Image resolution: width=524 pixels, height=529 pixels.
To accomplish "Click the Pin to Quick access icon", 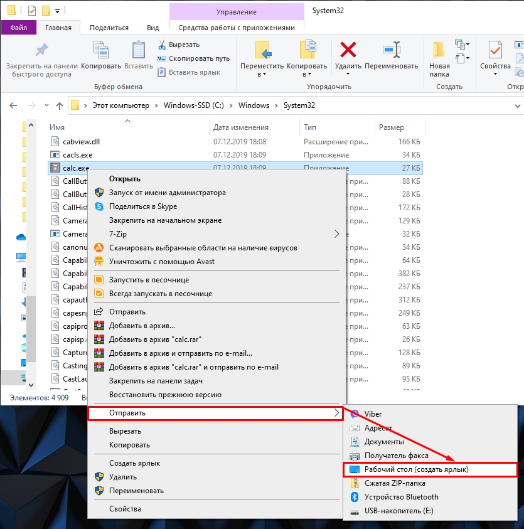I will (41, 51).
